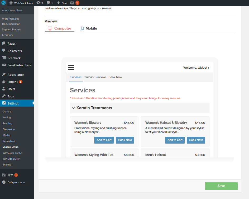Open the hamburger menu in widget preview
The width and height of the screenshot is (249, 199).
coord(71,68)
